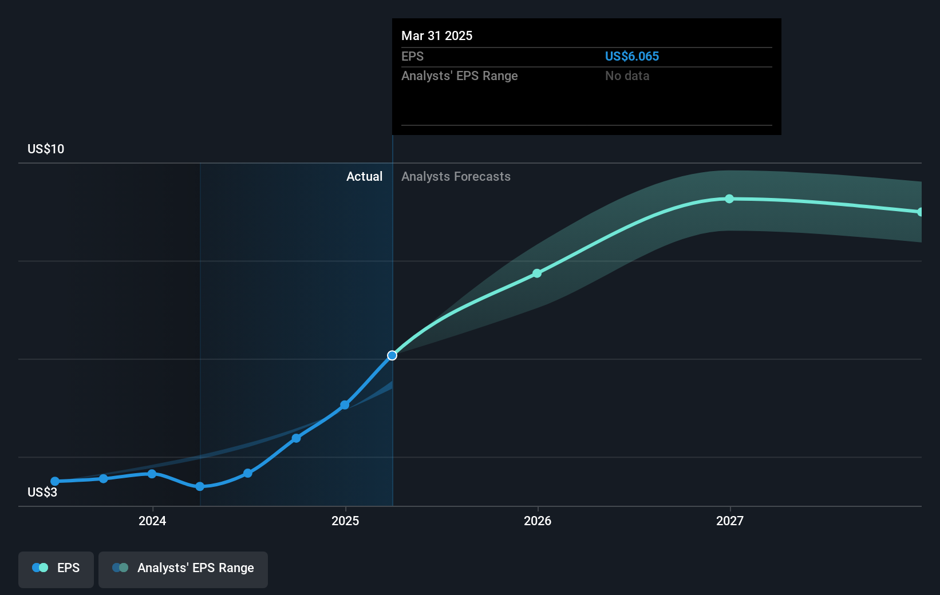
Task: Click the 2027 x-axis label
Action: 730,521
